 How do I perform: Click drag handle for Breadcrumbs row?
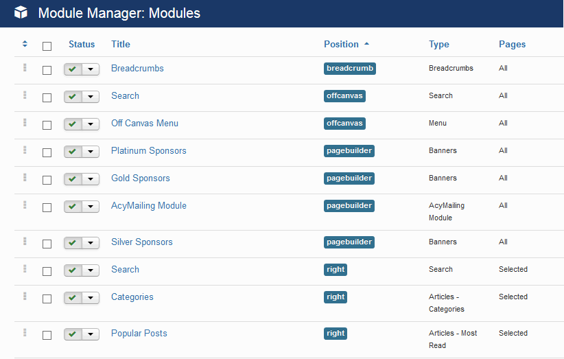point(25,67)
